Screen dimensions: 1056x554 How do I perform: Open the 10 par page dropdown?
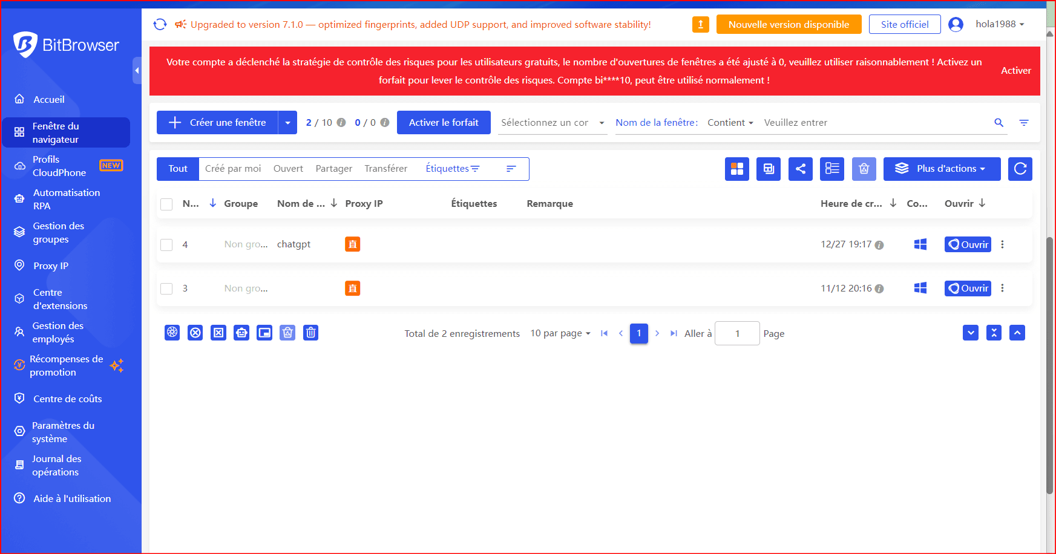click(560, 333)
